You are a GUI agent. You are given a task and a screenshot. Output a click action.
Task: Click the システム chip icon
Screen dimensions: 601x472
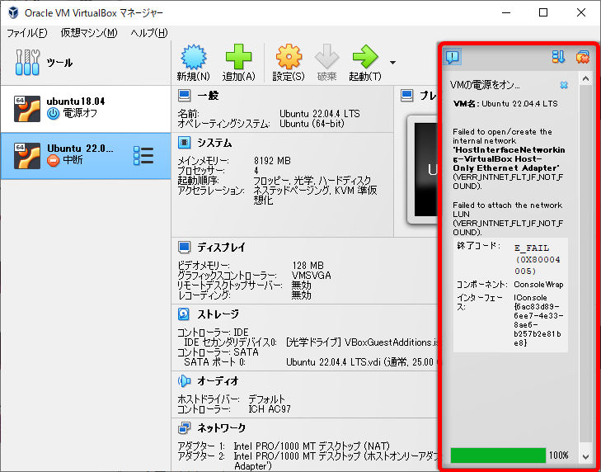(185, 143)
